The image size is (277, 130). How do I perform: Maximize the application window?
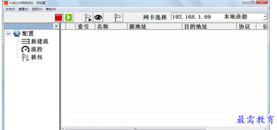pos(253,2)
